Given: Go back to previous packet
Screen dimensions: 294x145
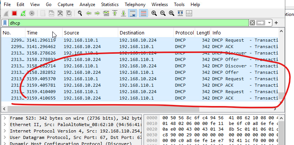Looking at the screenshot, I should (x=89, y=13).
